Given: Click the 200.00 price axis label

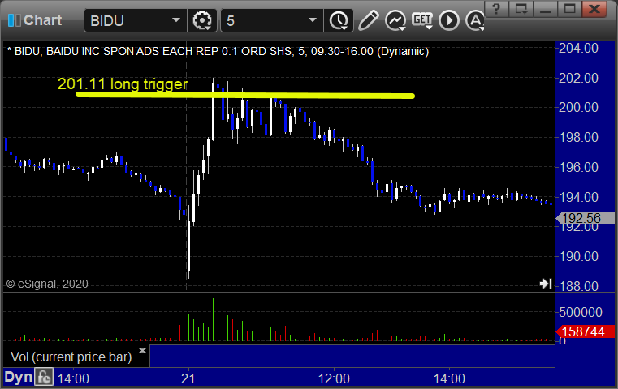Looking at the screenshot, I should (x=578, y=107).
